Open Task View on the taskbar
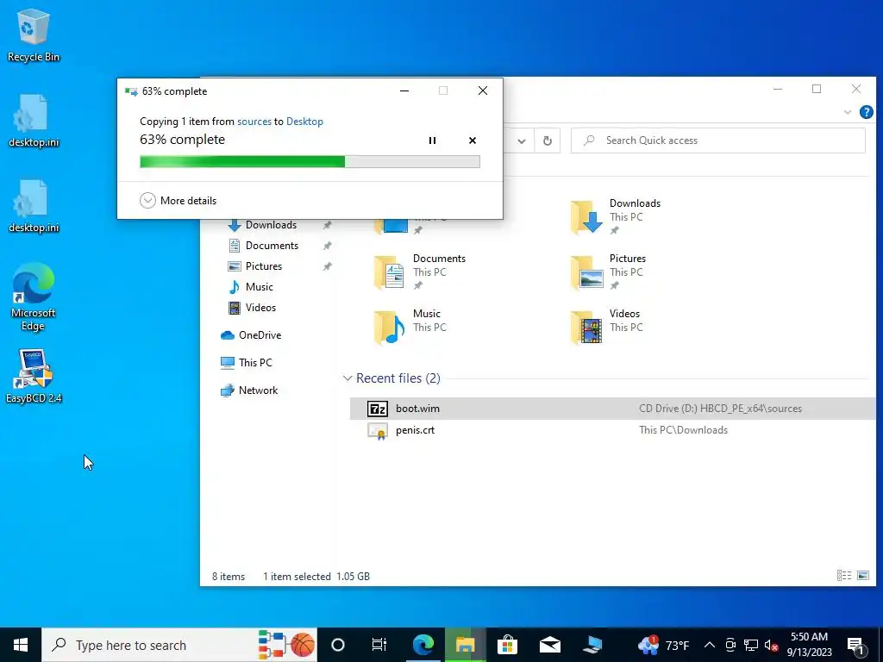The width and height of the screenshot is (883, 662). tap(379, 645)
